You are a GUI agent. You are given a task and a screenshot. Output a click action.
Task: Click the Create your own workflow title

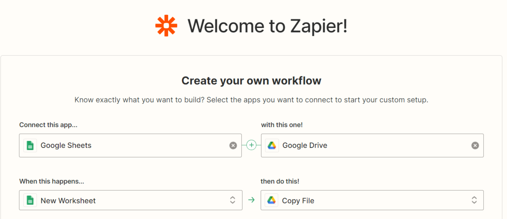pos(251,80)
